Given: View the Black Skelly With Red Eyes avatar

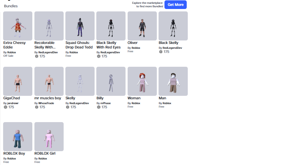Looking at the screenshot, I should tap(111, 26).
